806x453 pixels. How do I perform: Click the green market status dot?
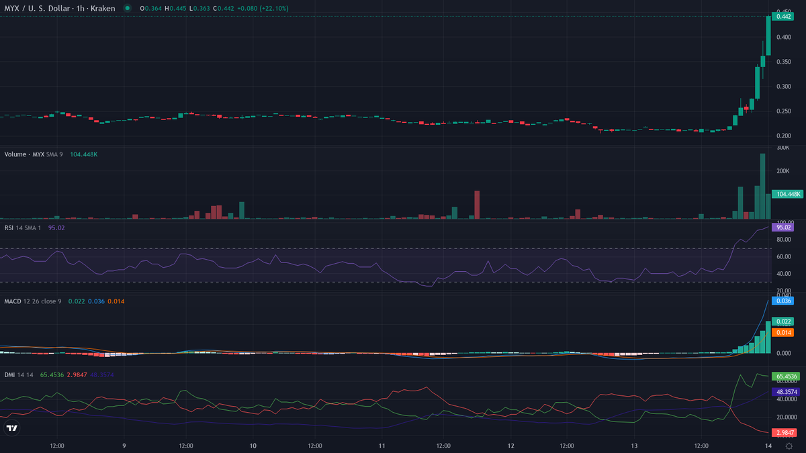[128, 8]
